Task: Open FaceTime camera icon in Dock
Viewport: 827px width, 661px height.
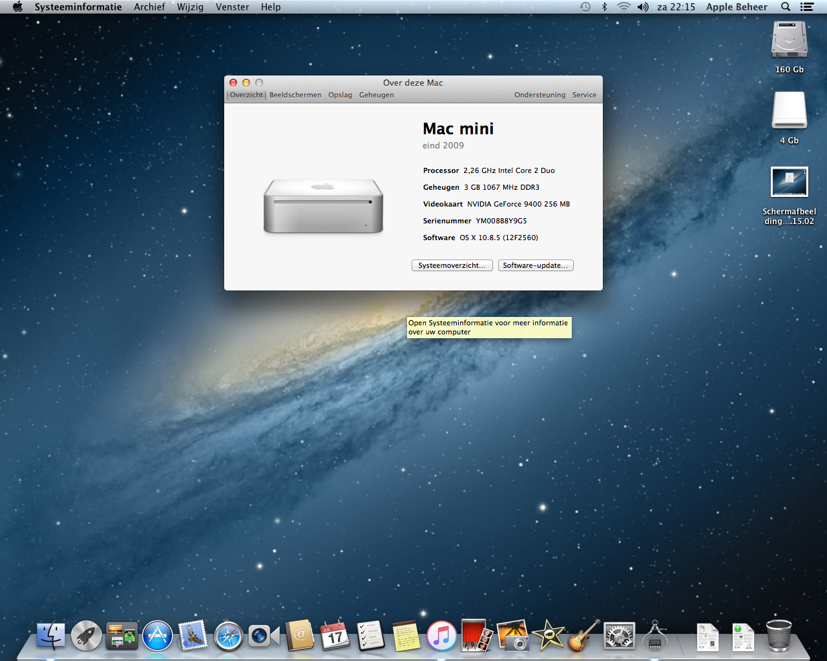Action: [x=264, y=636]
